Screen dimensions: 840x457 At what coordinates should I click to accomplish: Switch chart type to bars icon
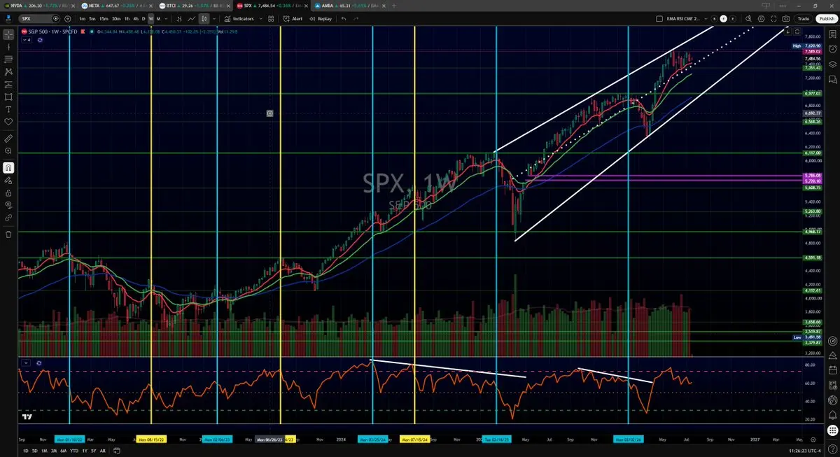(179, 18)
